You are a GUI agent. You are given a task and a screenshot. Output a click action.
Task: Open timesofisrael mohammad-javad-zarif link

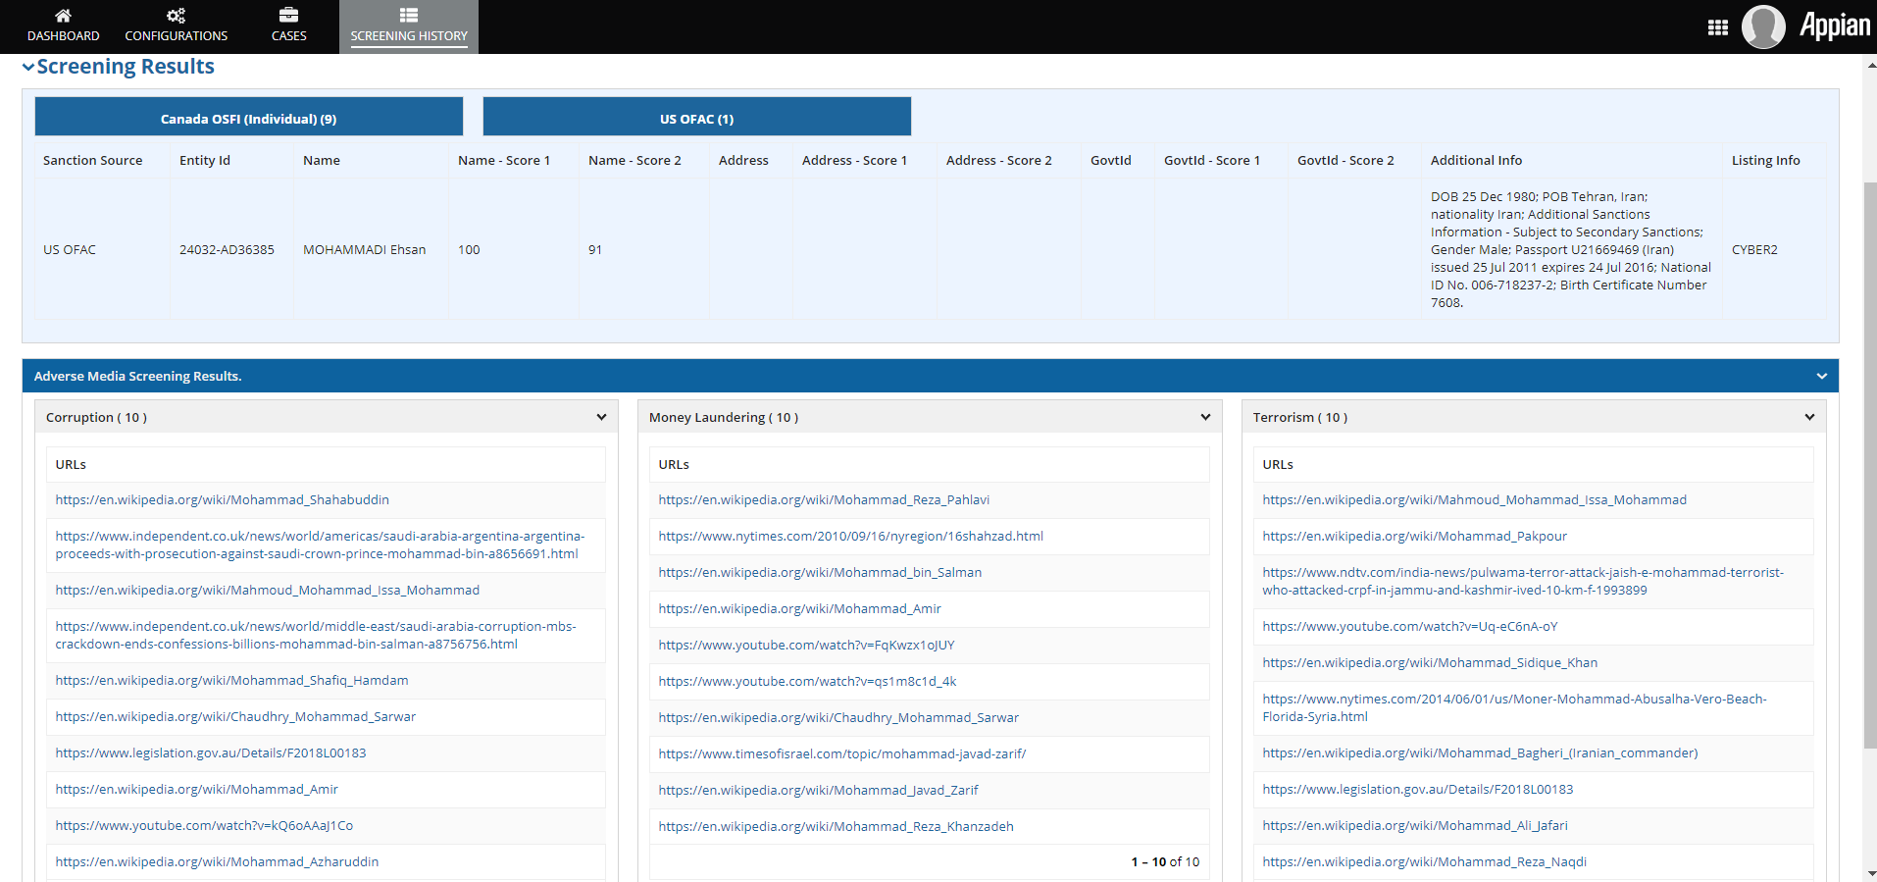(842, 753)
